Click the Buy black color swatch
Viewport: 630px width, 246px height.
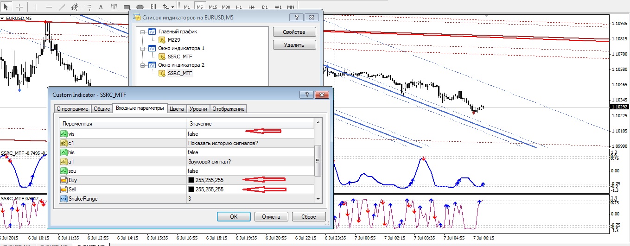(191, 180)
